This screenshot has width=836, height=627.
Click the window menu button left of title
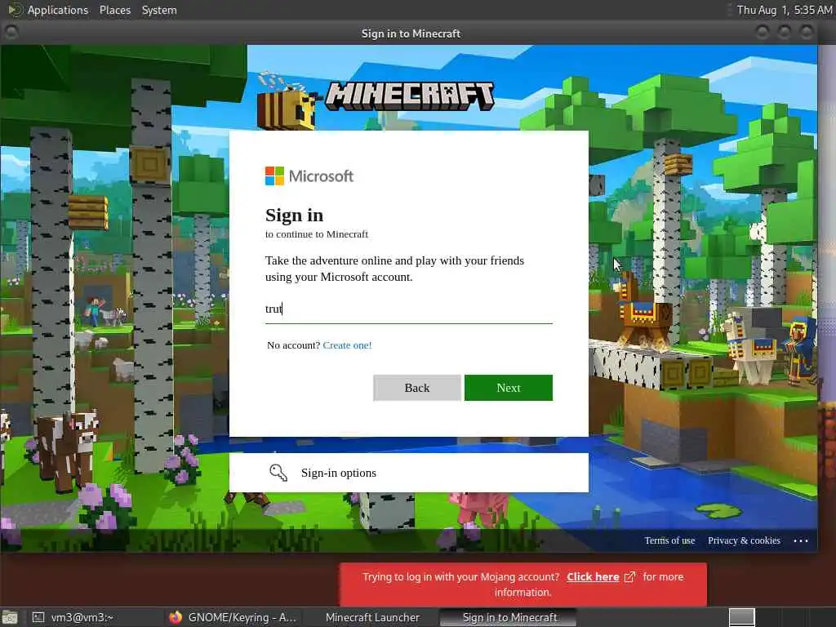[11, 33]
